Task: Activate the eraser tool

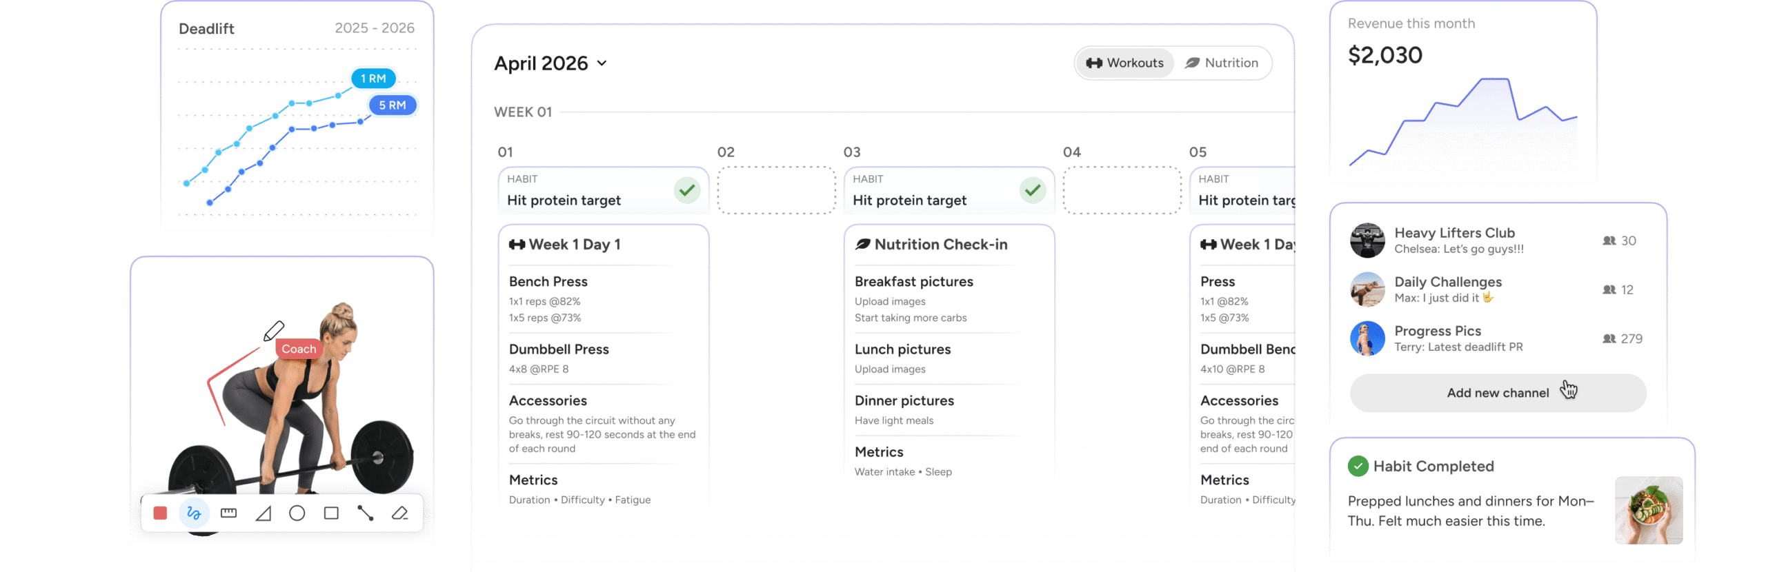Action: tap(400, 513)
